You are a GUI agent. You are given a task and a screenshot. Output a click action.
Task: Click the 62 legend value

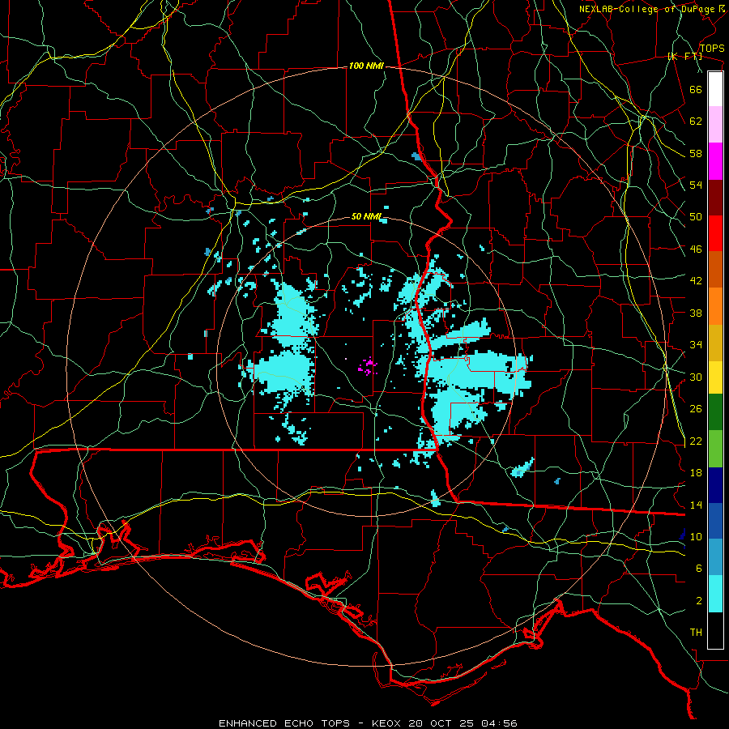tap(696, 122)
